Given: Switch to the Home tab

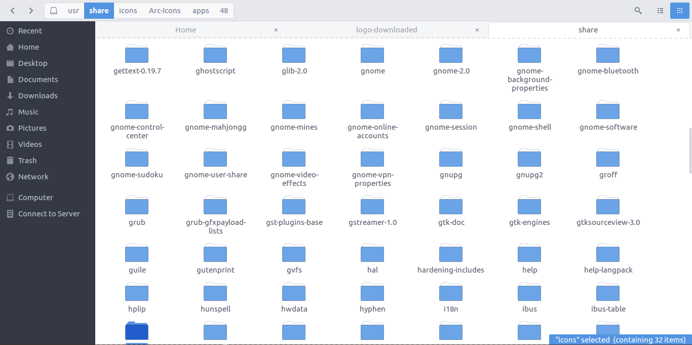Looking at the screenshot, I should (185, 30).
